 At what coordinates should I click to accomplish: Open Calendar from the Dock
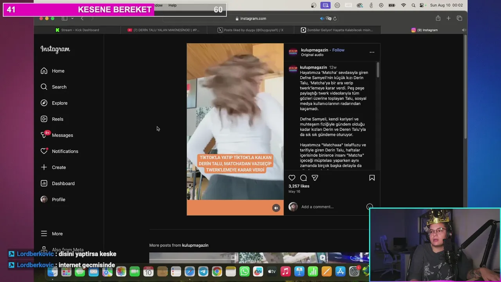click(x=148, y=271)
